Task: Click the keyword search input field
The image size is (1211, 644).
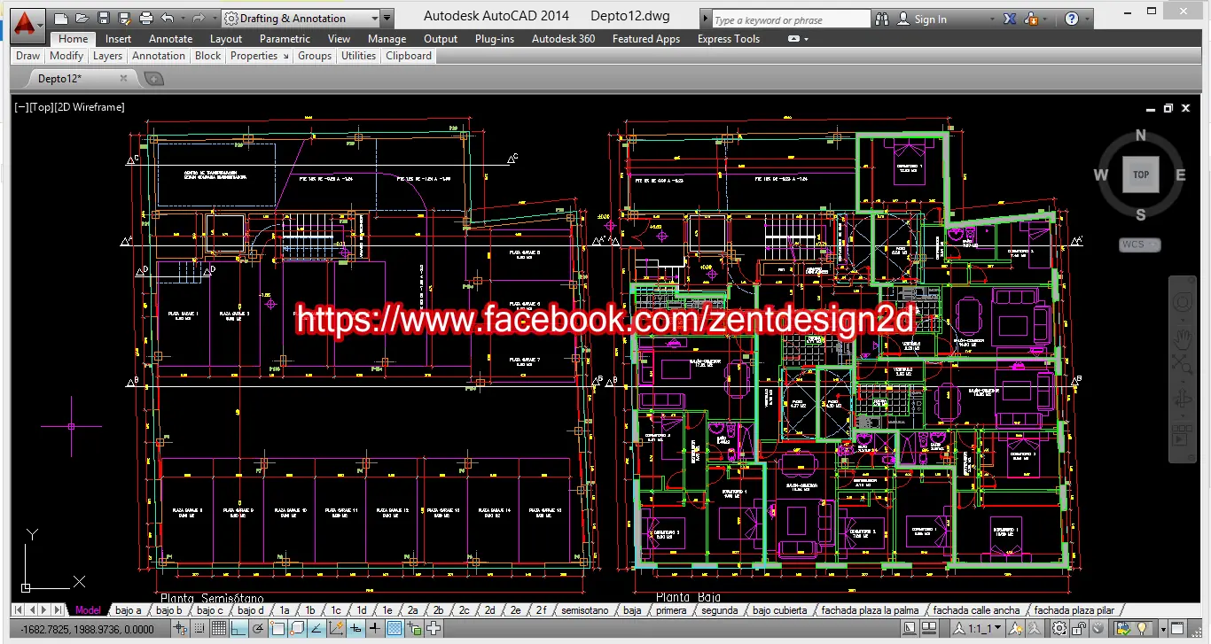Action: 791,19
